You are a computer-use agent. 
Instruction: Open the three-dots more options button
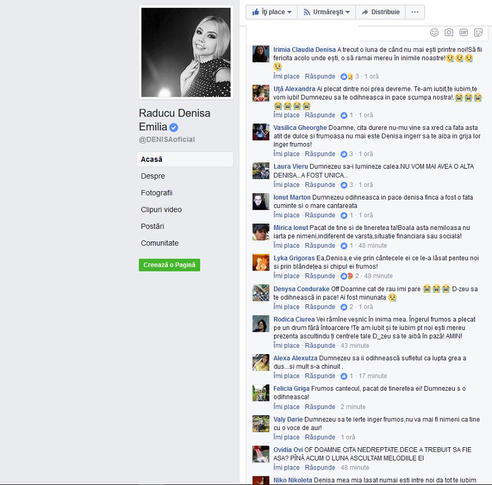tap(415, 12)
